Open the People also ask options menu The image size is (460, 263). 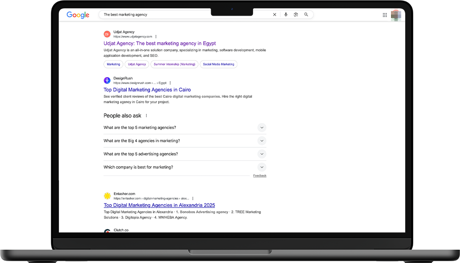click(x=147, y=116)
